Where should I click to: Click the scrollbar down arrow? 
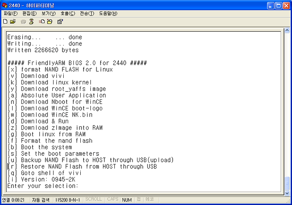pos(287,193)
